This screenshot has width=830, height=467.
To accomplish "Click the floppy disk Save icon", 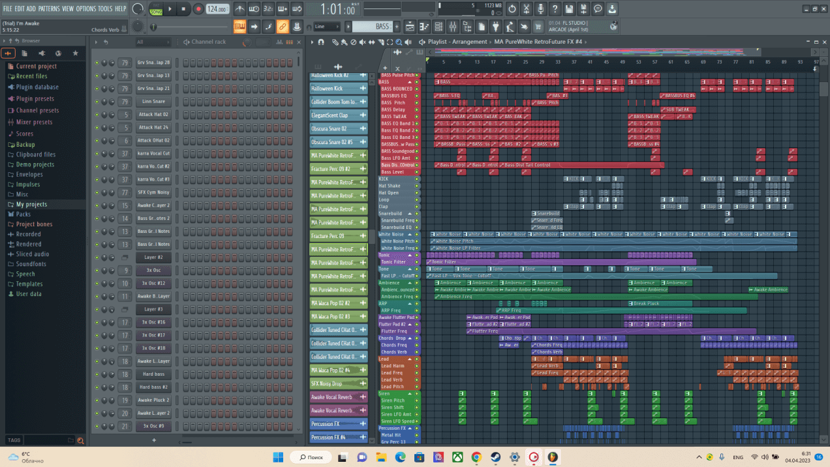I will click(x=569, y=9).
